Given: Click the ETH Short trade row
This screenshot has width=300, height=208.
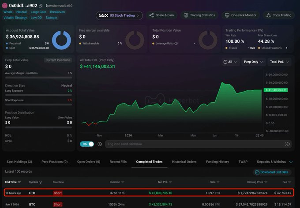Looking at the screenshot, I should (149, 193).
